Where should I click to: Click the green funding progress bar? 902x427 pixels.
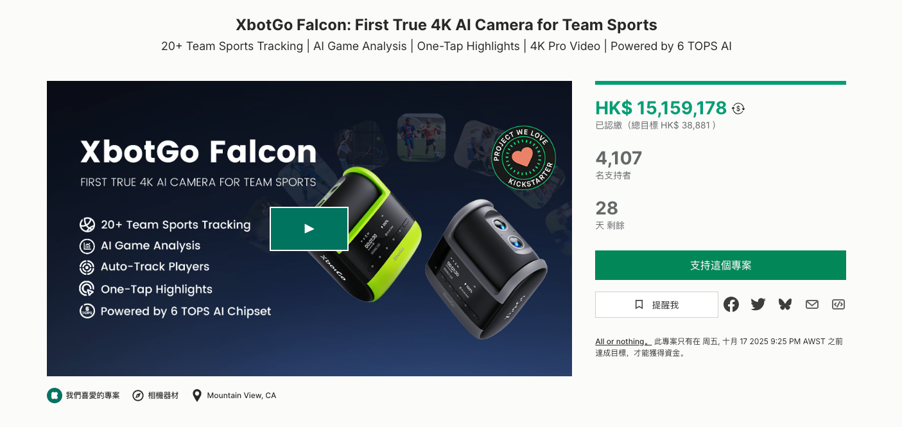pos(720,83)
